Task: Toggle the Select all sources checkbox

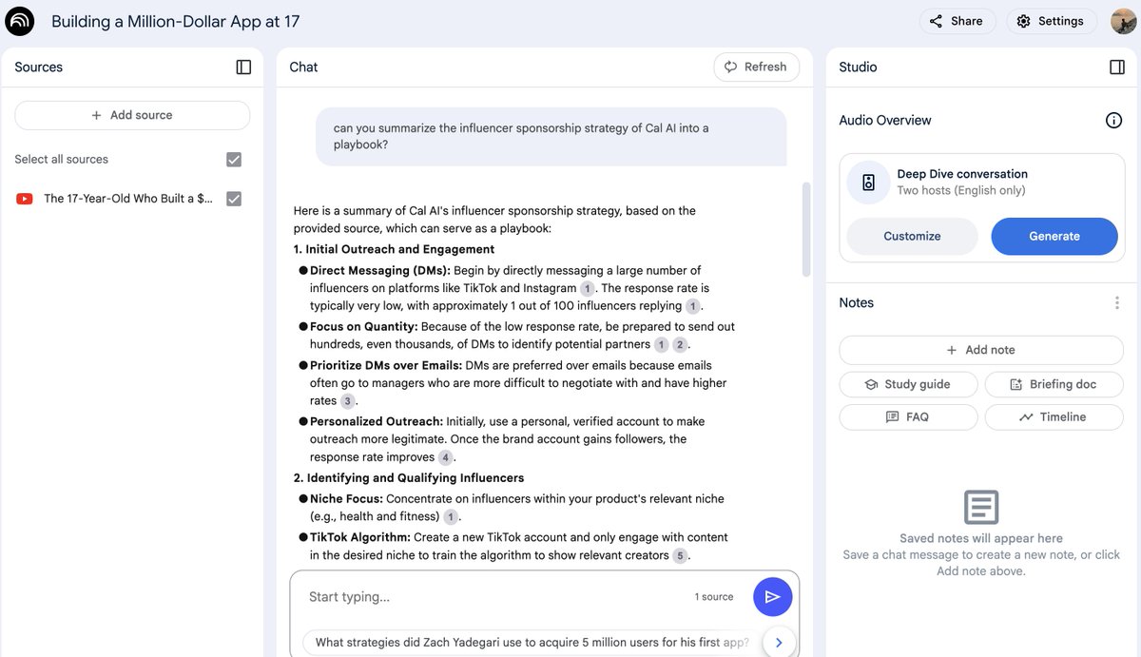Action: coord(234,160)
